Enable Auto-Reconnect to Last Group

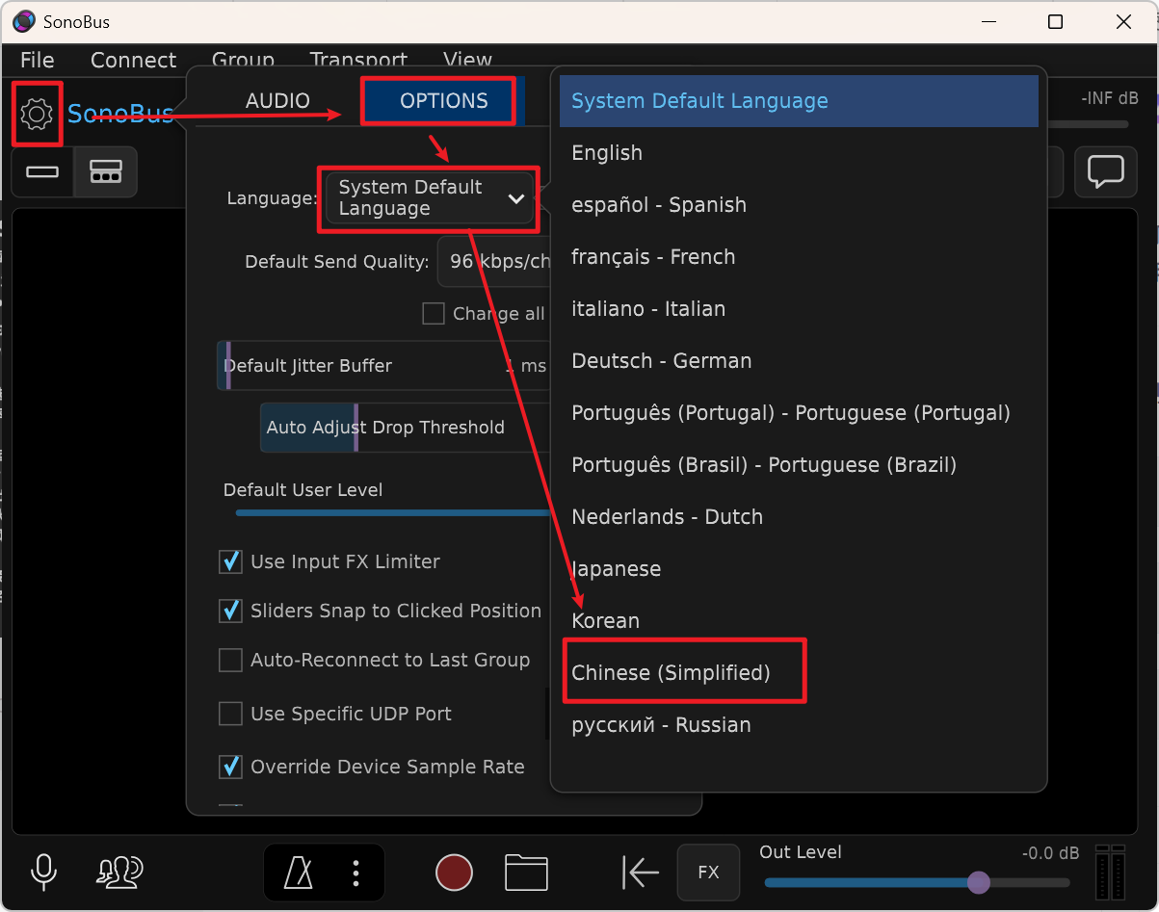click(x=230, y=660)
